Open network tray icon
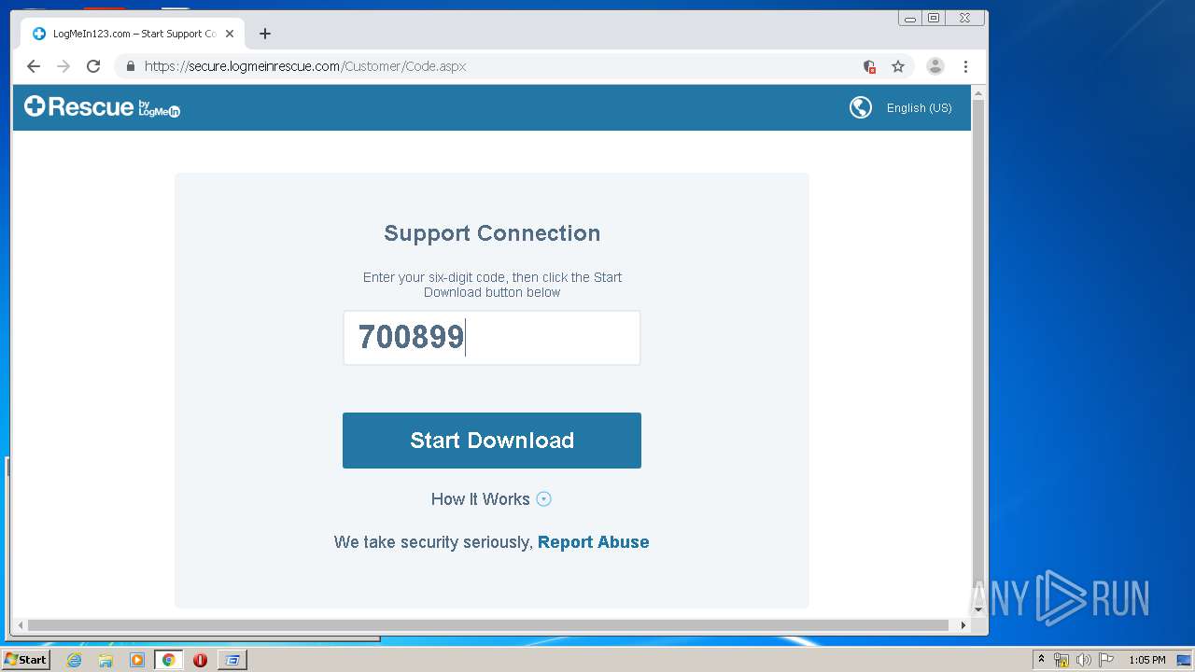Screen dimensions: 1195x672 tap(1061, 660)
